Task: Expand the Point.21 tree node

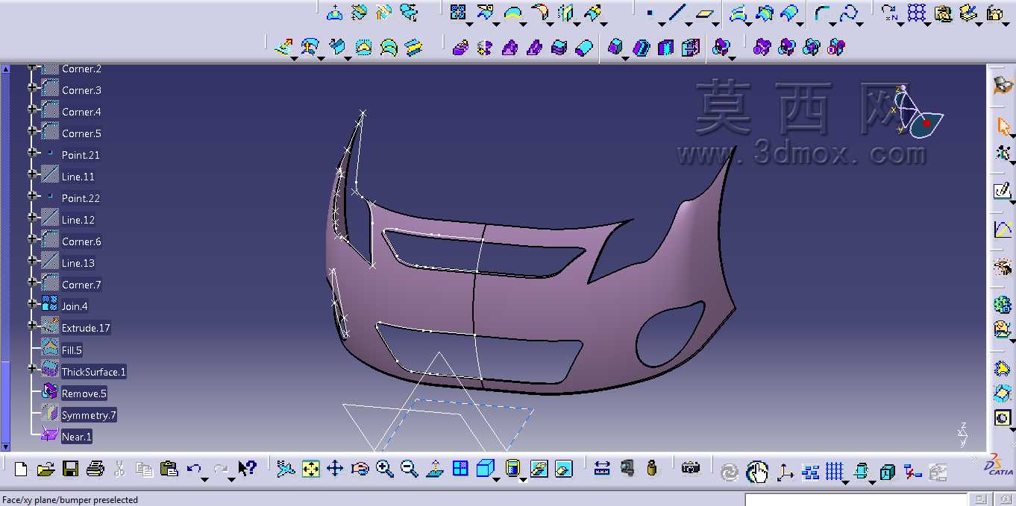Action: 32,152
